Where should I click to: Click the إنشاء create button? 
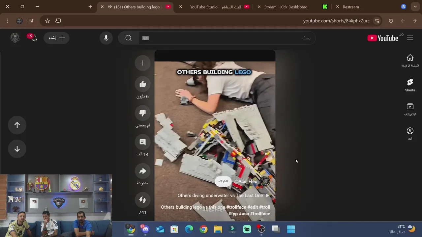coord(56,38)
